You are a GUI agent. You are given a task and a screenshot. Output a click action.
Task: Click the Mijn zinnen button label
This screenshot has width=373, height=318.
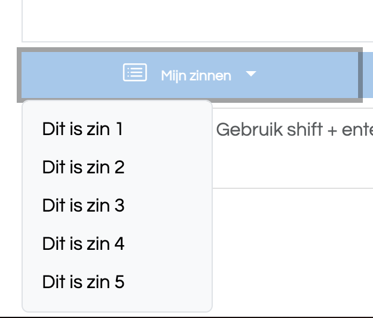pyautogui.click(x=196, y=76)
